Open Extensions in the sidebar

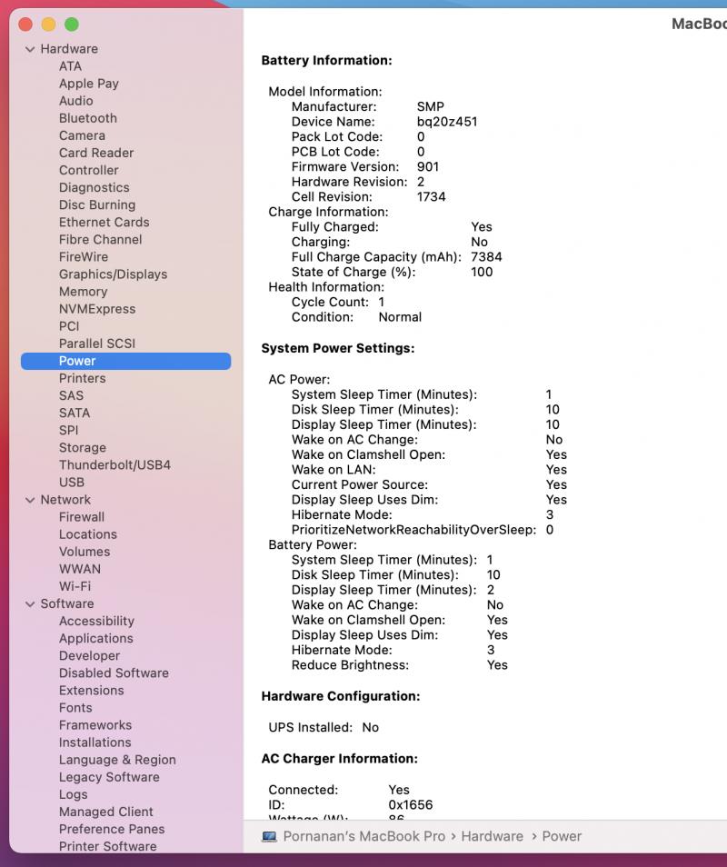(92, 690)
